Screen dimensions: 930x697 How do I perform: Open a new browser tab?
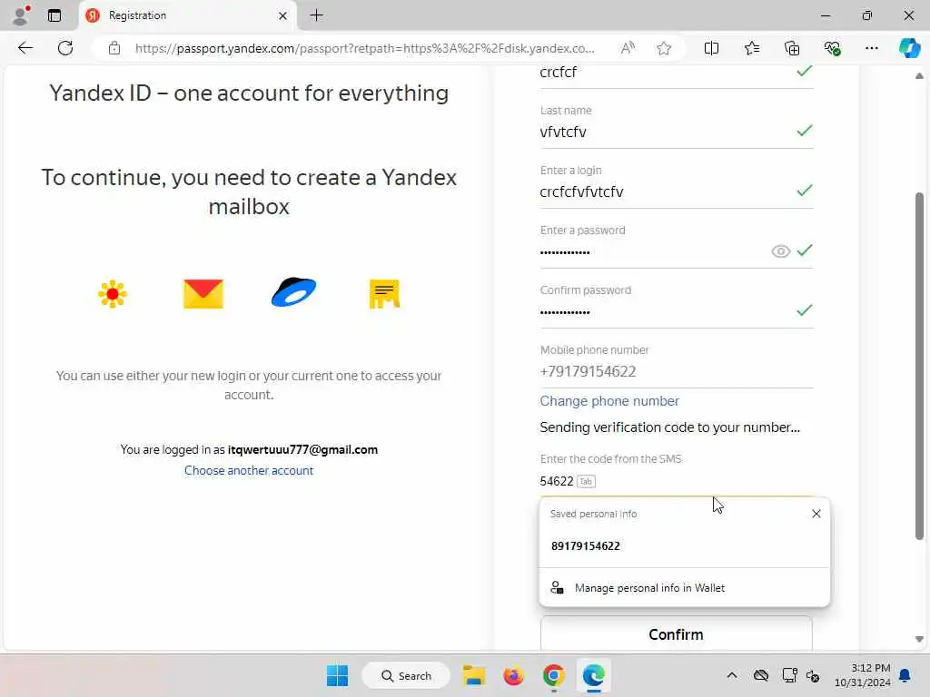click(x=317, y=15)
